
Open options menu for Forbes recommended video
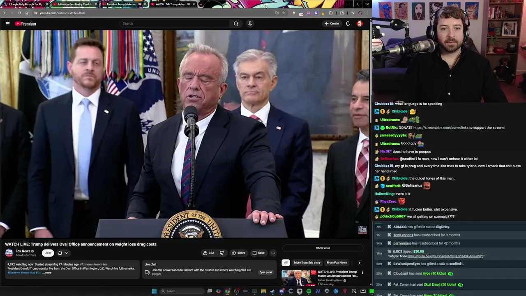tap(362, 272)
